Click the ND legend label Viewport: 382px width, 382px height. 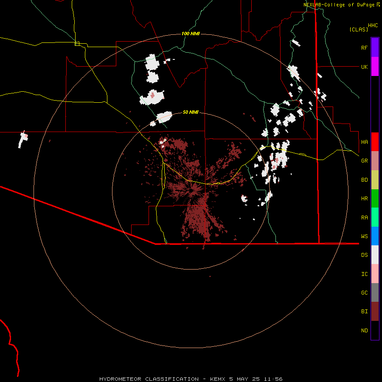(x=364, y=331)
